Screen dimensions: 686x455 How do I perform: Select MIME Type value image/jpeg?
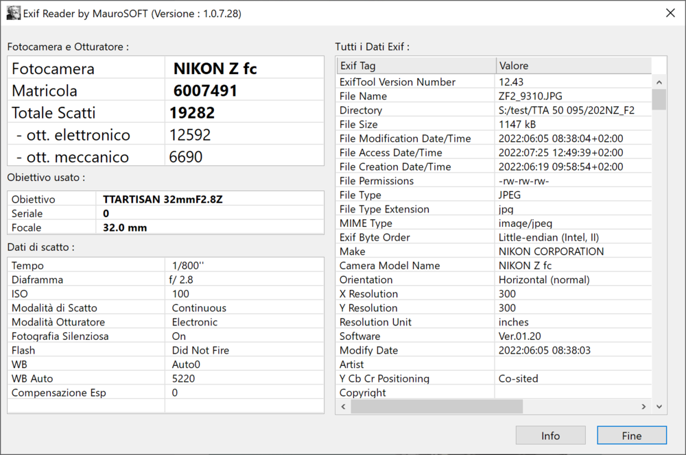[x=525, y=223]
